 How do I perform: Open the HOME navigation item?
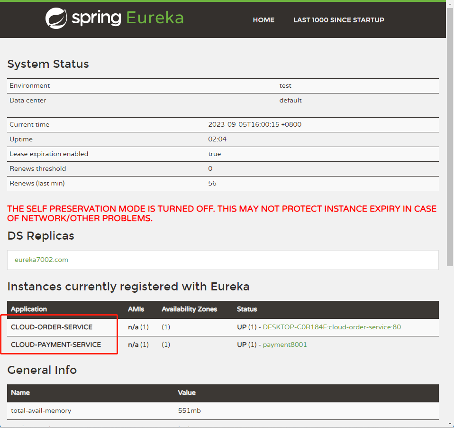(263, 20)
